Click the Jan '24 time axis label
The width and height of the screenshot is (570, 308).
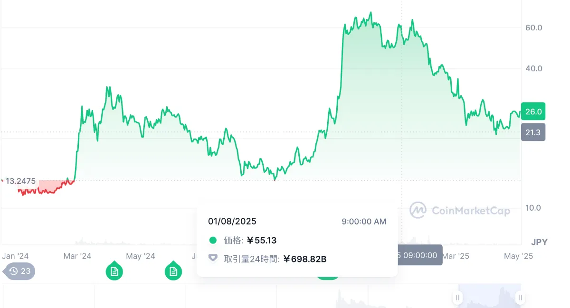[x=15, y=256]
